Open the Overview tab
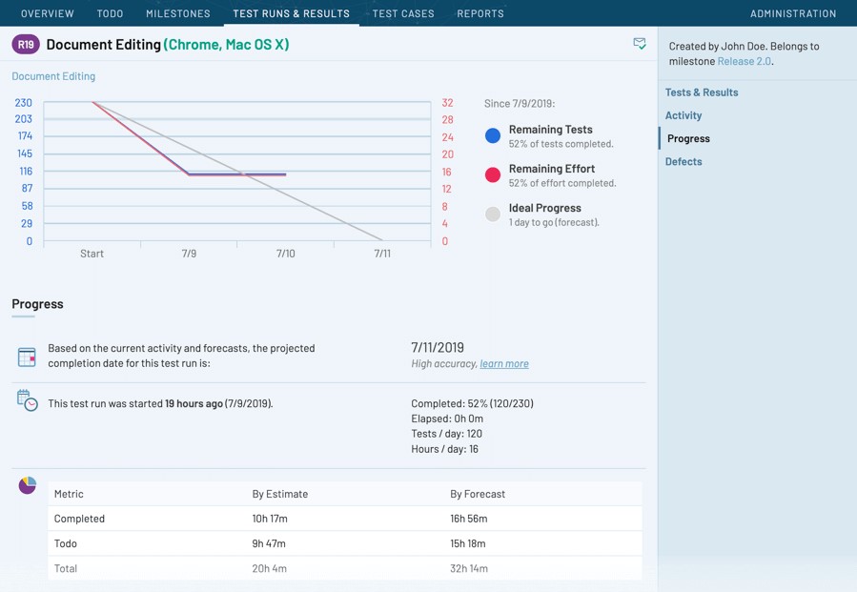Screen dimensions: 857x592 (48, 13)
